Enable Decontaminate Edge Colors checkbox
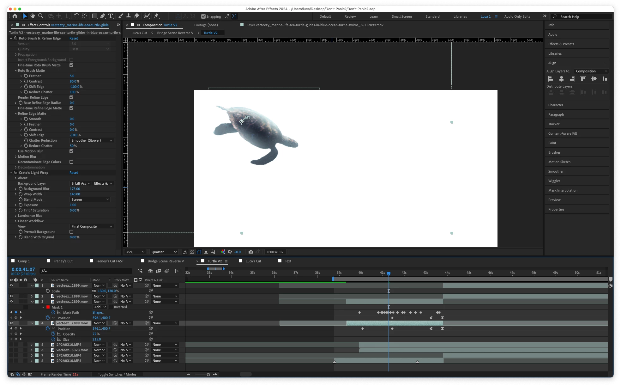Screen dimensions: 621x386 (x=71, y=162)
